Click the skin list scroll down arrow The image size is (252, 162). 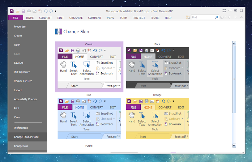pos(234,146)
